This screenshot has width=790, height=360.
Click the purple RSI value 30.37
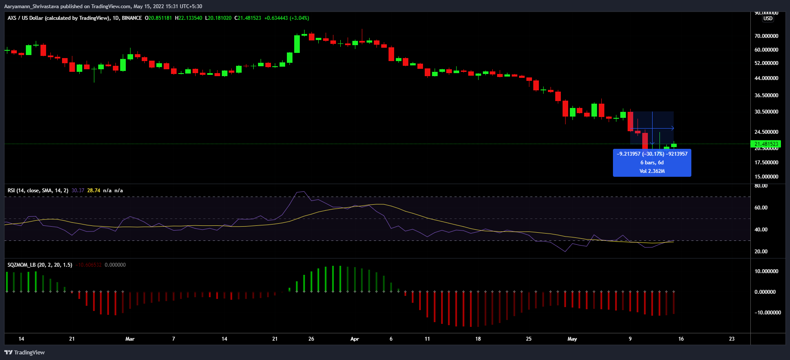(x=78, y=191)
